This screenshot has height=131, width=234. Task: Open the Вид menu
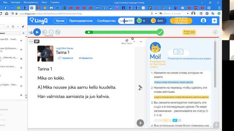[5, 3]
